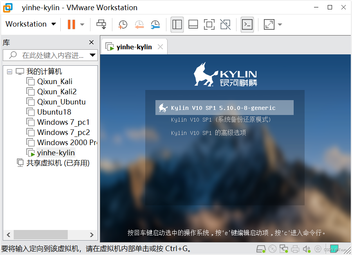
Task: Select yinhe-kylin in the library tree
Action: (56, 153)
